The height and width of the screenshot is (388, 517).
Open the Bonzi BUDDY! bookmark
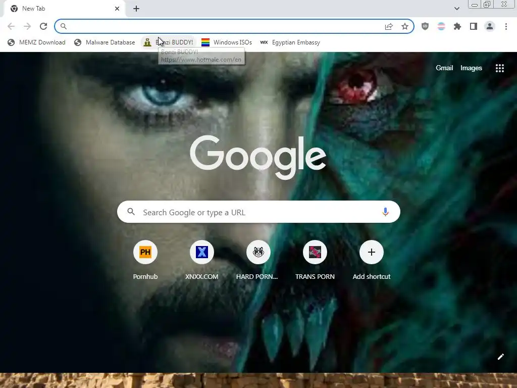click(x=168, y=42)
